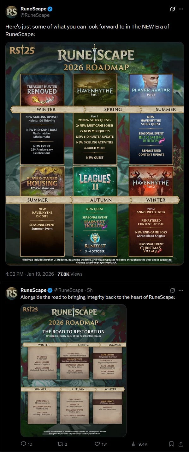Click the share icon on the reply post
Viewport: 189px width, 452px height.
(x=181, y=444)
